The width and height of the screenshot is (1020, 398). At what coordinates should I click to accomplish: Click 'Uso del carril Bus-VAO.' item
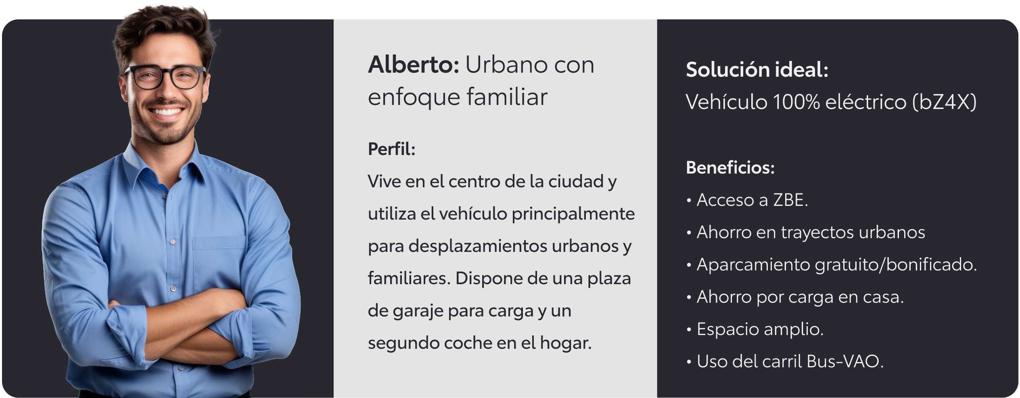(x=785, y=361)
